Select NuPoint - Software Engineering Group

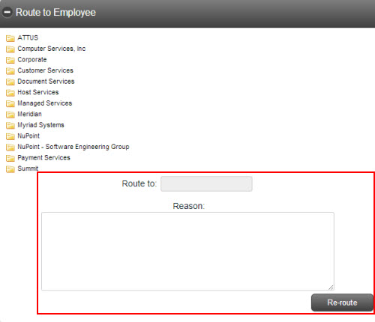click(x=73, y=147)
